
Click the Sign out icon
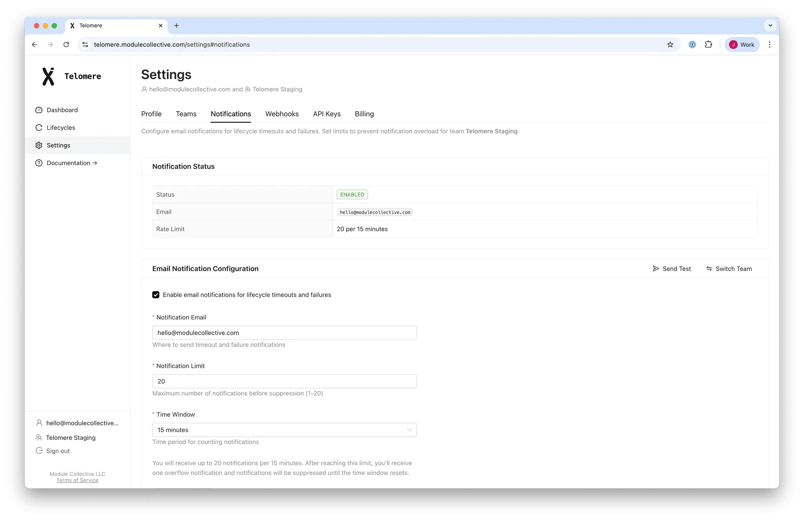point(39,451)
